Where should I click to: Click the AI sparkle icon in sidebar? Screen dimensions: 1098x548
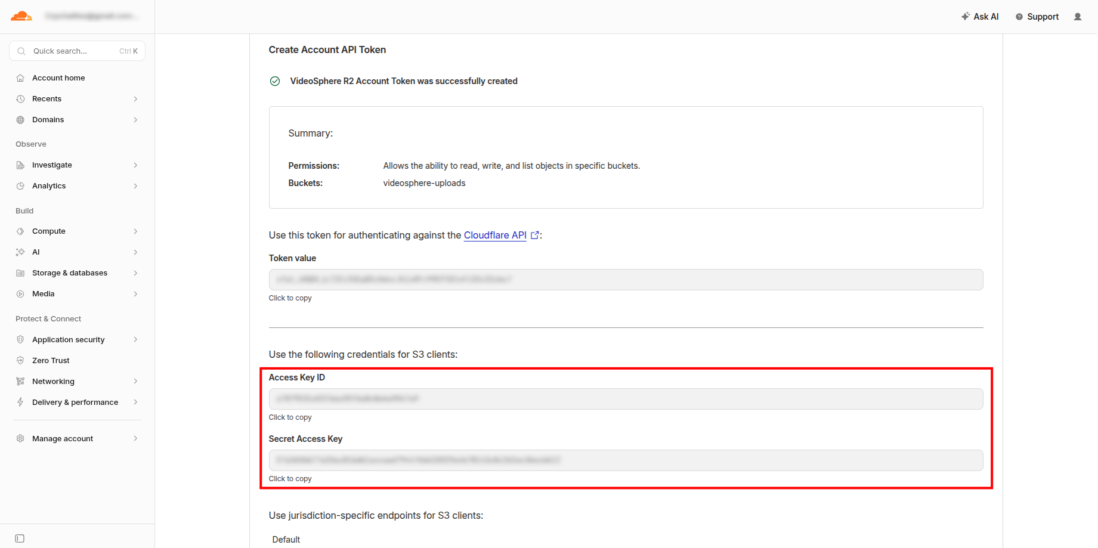tap(20, 252)
